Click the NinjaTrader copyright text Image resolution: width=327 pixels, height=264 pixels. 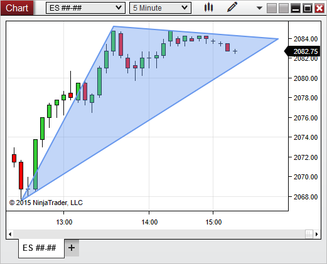click(x=46, y=203)
